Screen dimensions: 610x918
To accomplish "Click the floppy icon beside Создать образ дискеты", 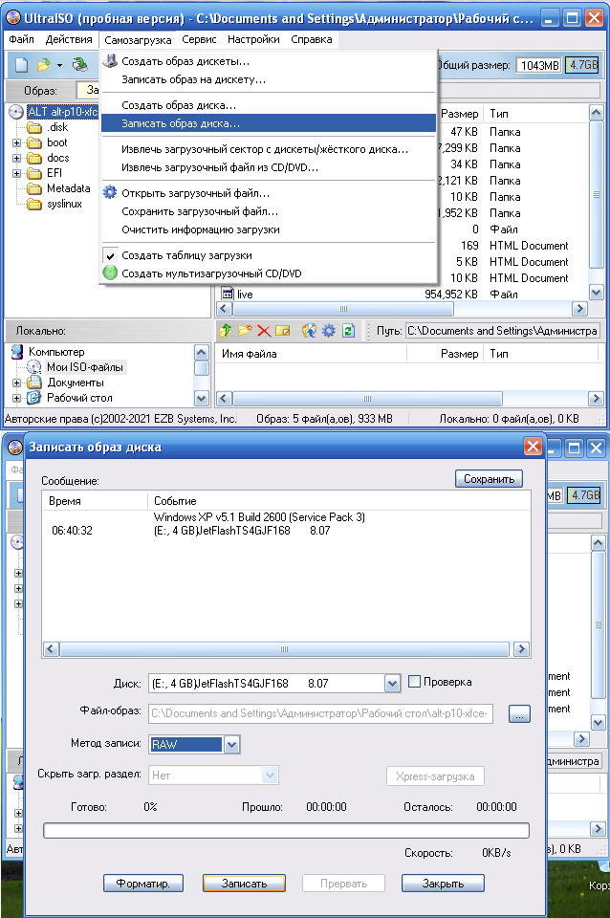I will pyautogui.click(x=109, y=60).
